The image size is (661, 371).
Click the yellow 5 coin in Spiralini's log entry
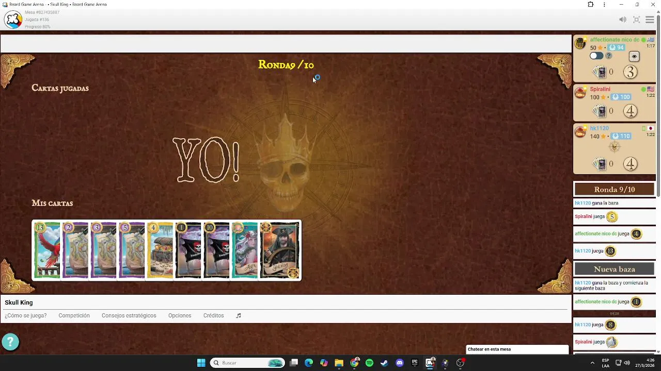click(x=612, y=217)
